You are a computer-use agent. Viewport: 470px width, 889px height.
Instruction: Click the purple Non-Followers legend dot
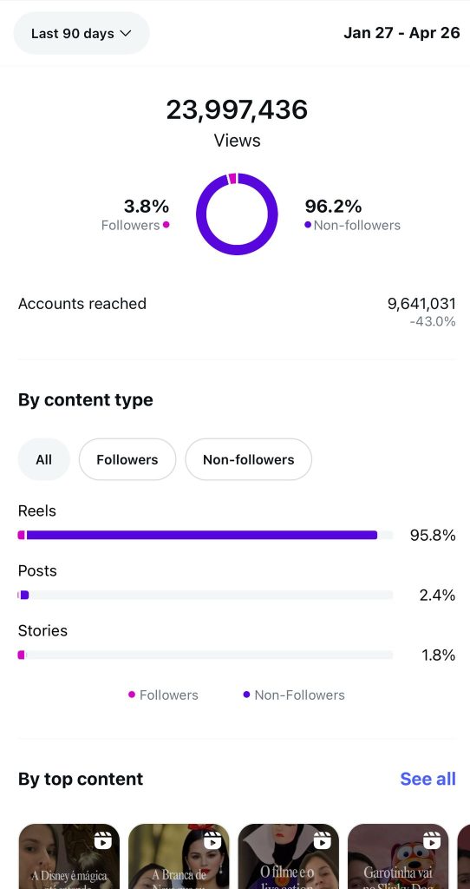coord(246,695)
